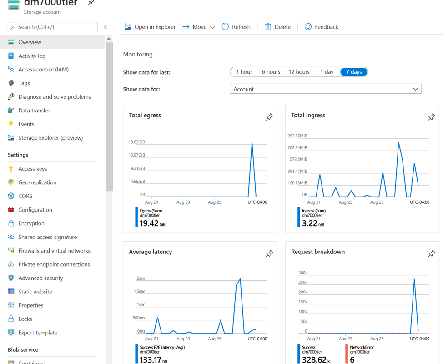Click the Static website icon
This screenshot has width=443, height=364.
tap(11, 292)
